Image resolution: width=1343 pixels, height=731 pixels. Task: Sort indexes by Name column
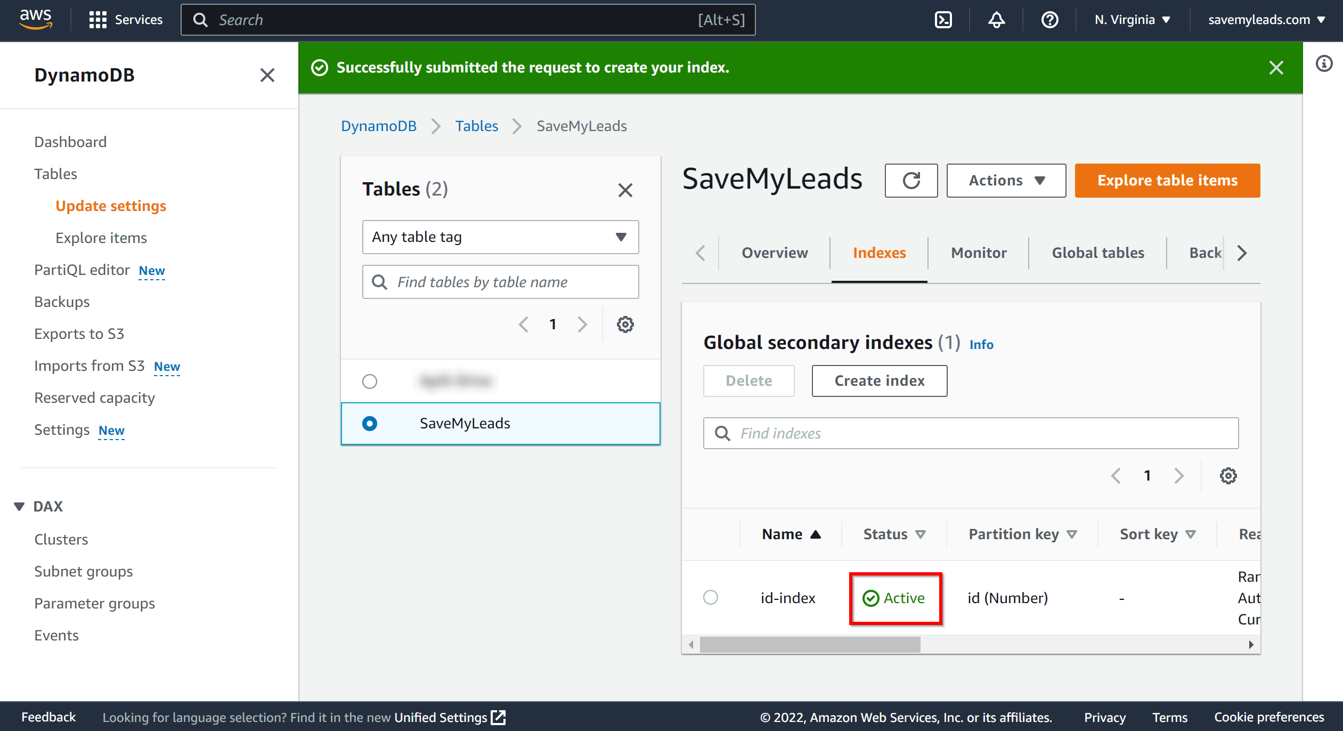tap(791, 534)
